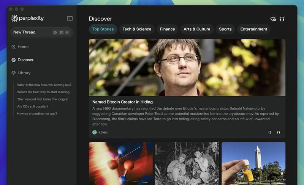Click the elymc author avatar
The width and height of the screenshot is (304, 185).
click(94, 132)
